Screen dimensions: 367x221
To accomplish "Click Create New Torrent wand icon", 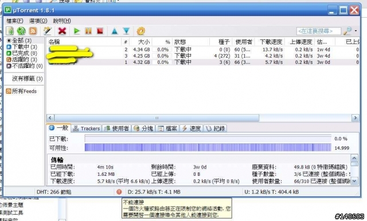I will tap(47, 31).
